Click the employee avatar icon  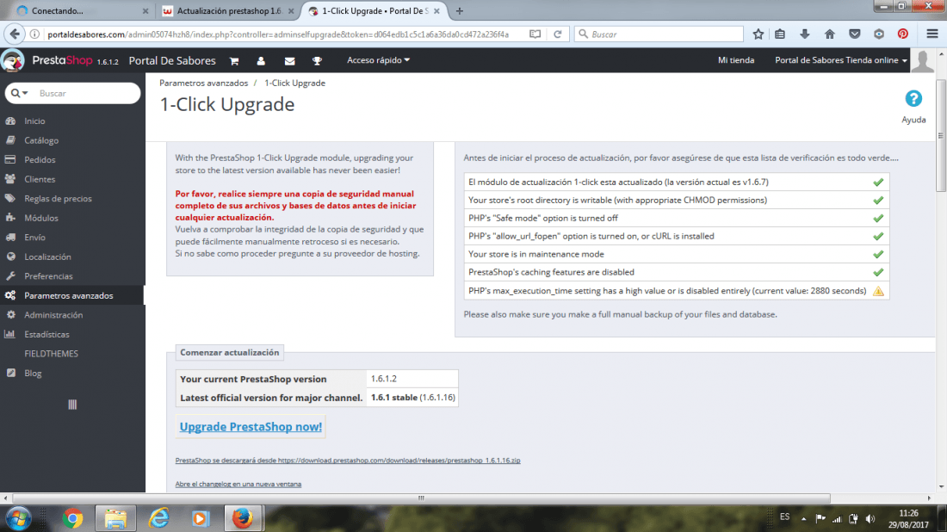(922, 61)
